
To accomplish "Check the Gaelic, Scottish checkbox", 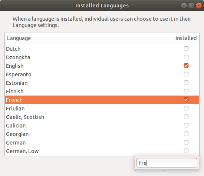I will [186, 117].
